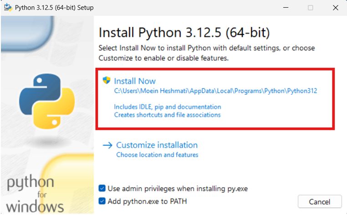This screenshot has height=215, width=347.
Task: Toggle the Use admin privileges checkbox
Action: [x=102, y=188]
